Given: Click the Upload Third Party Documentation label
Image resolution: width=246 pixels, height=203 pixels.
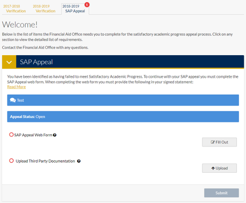Looking at the screenshot, I should tap(46, 161).
